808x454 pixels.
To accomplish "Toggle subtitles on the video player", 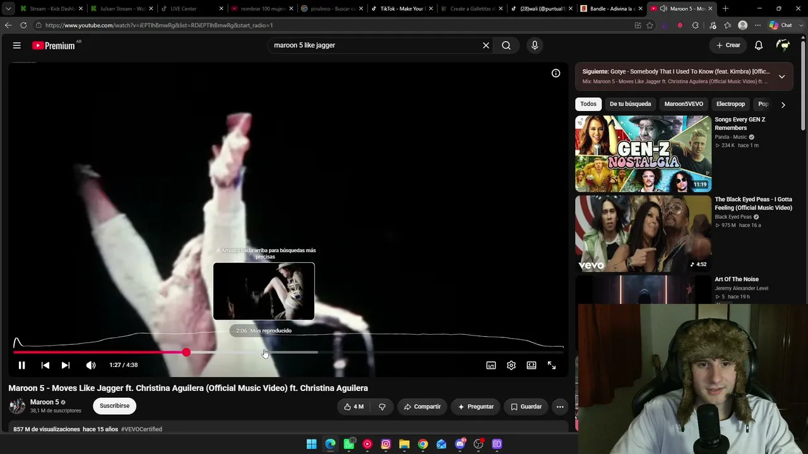I will [491, 365].
